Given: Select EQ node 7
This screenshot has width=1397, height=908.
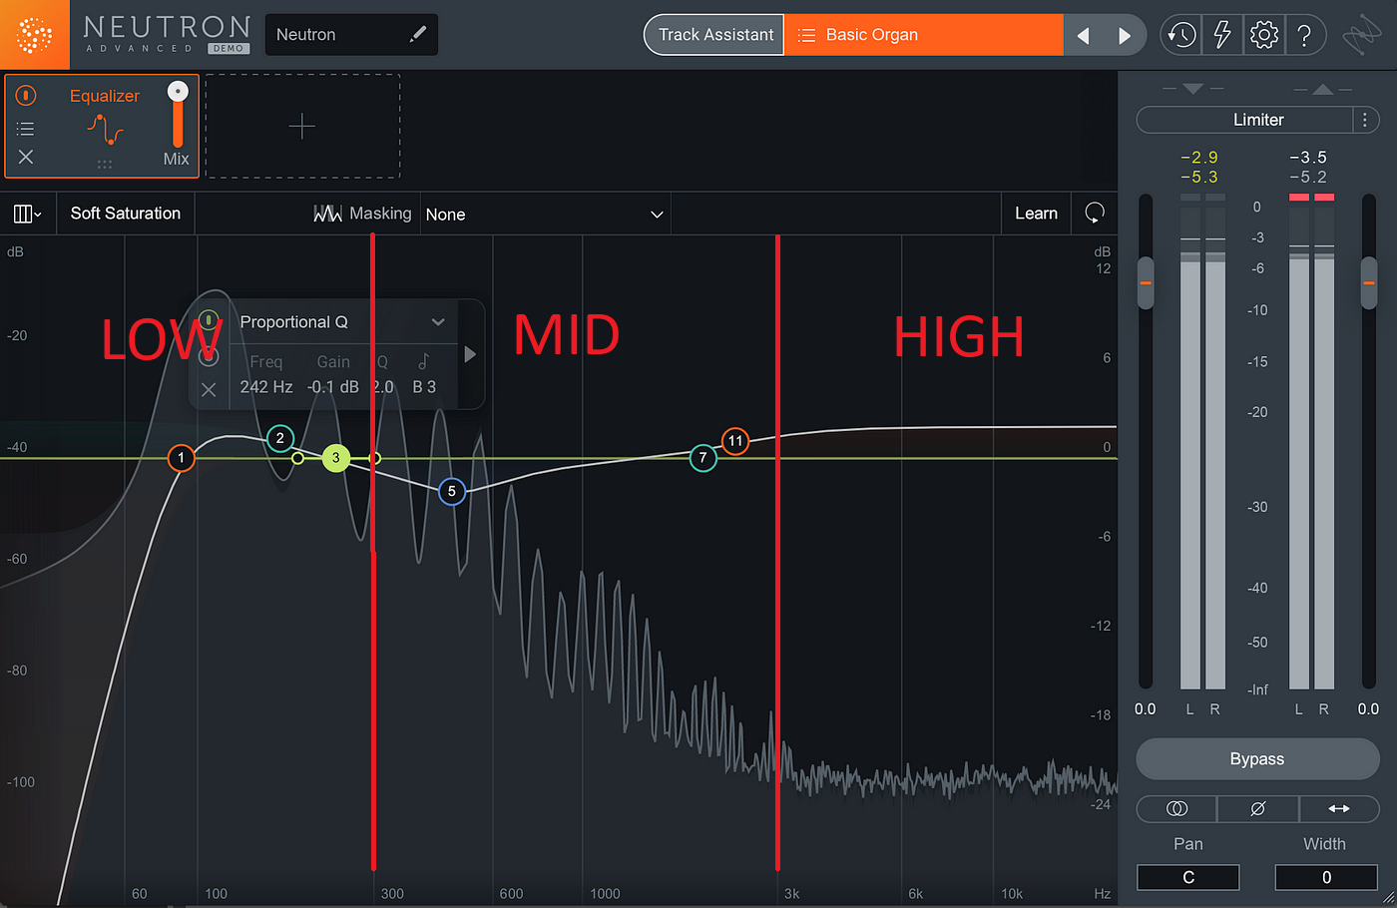Looking at the screenshot, I should [x=703, y=458].
